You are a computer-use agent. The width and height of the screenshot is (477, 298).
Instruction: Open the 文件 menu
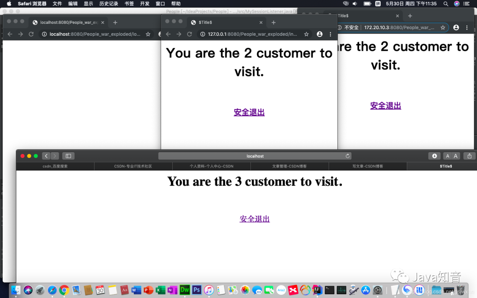click(57, 4)
